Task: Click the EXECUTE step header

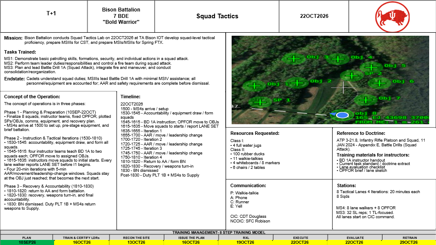Action: [301, 238]
